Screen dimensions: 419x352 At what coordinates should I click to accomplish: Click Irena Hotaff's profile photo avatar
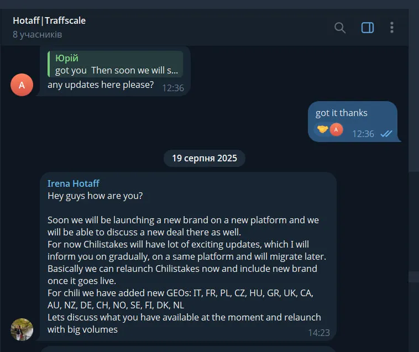click(x=22, y=329)
